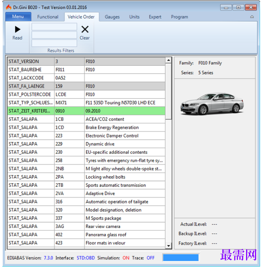Click the F010 Family value

click(210, 63)
